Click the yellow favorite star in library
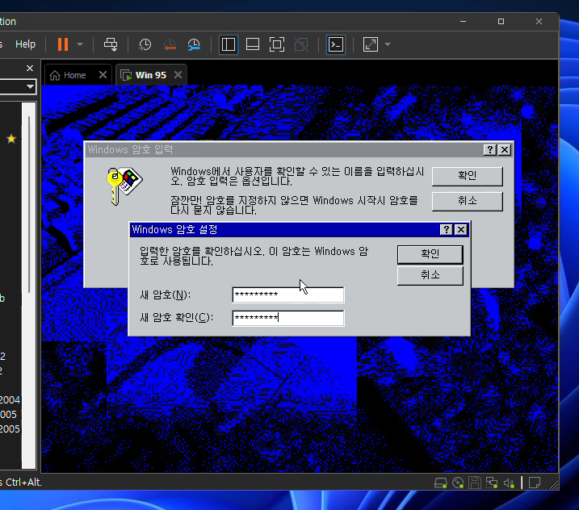579x510 pixels. click(x=11, y=139)
